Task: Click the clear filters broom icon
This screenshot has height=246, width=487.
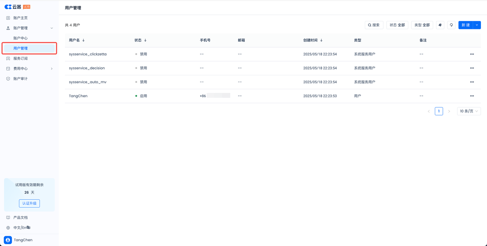Action: pos(440,25)
